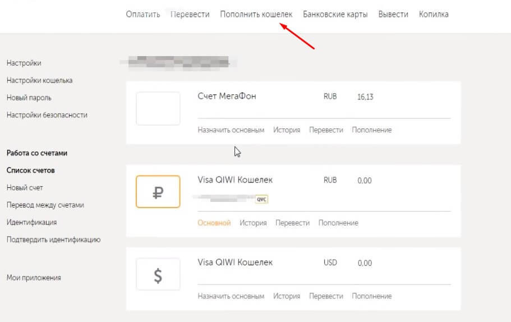Open the Копилка section

[x=434, y=15]
